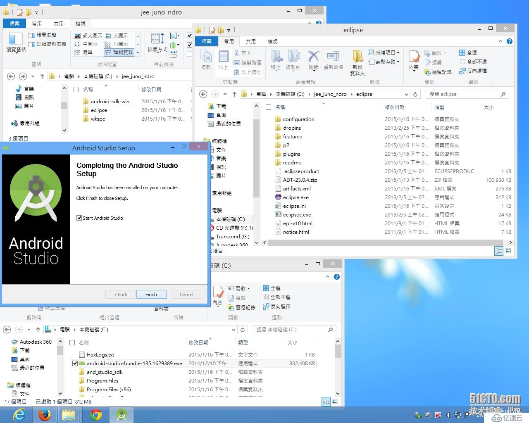Toggle select-all checkbox in eclipse file list header
This screenshot has height=423, width=529.
pos(268,107)
